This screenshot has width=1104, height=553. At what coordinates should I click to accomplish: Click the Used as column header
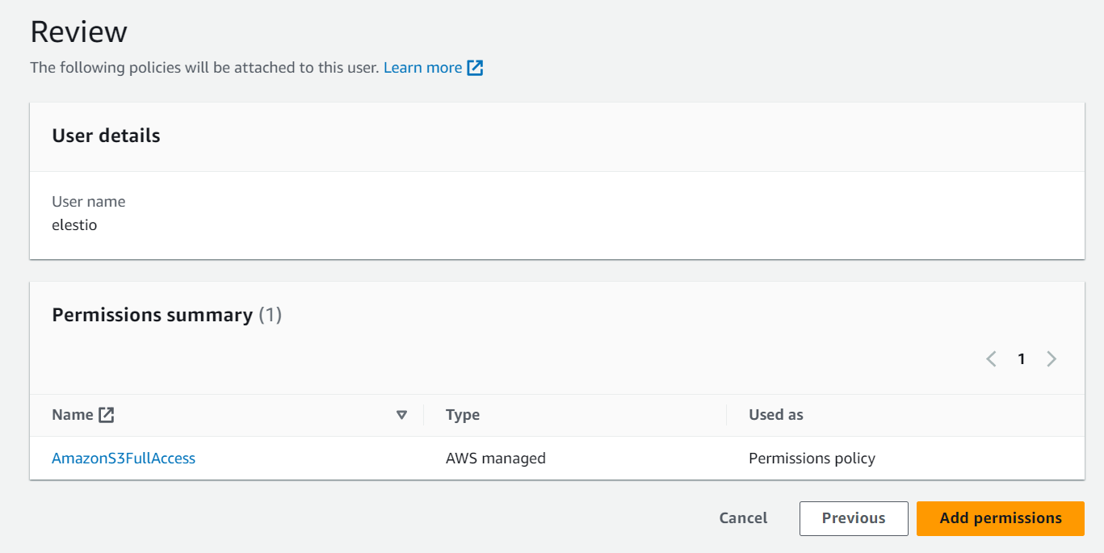775,415
